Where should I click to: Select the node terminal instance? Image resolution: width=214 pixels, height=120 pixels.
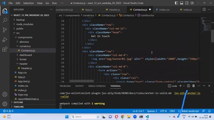173,86
